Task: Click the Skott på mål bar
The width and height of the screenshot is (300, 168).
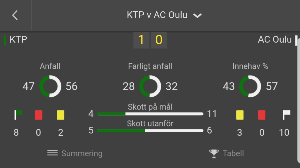Action: [150, 114]
